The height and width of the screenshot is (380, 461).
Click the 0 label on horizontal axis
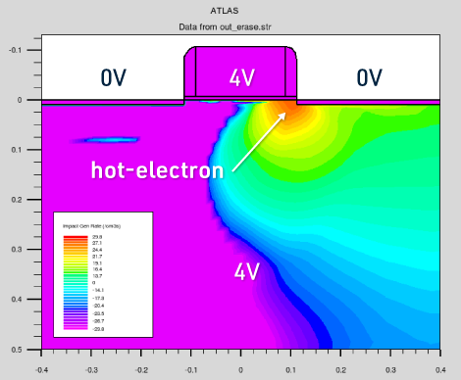coord(240,370)
